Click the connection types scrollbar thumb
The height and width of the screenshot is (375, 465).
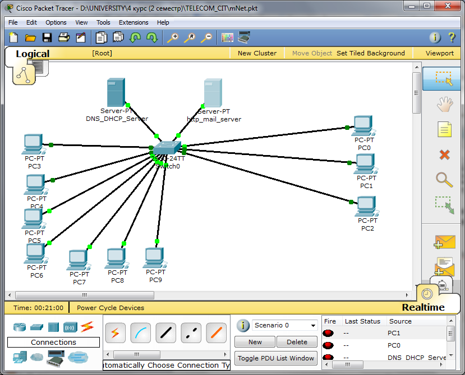point(137,354)
